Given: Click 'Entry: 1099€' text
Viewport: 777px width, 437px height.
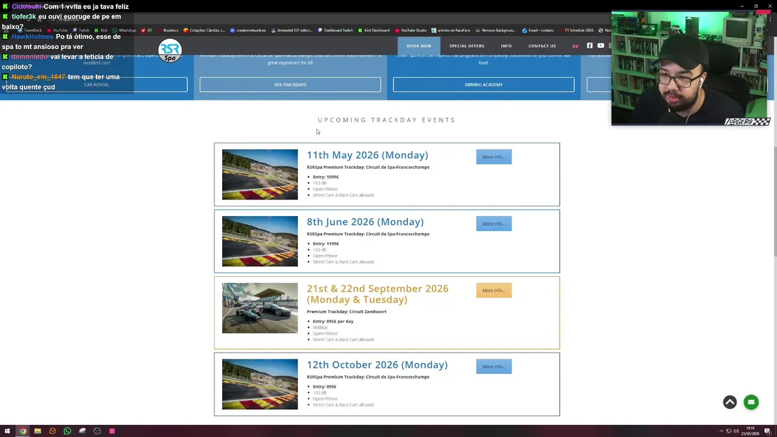Looking at the screenshot, I should [325, 177].
